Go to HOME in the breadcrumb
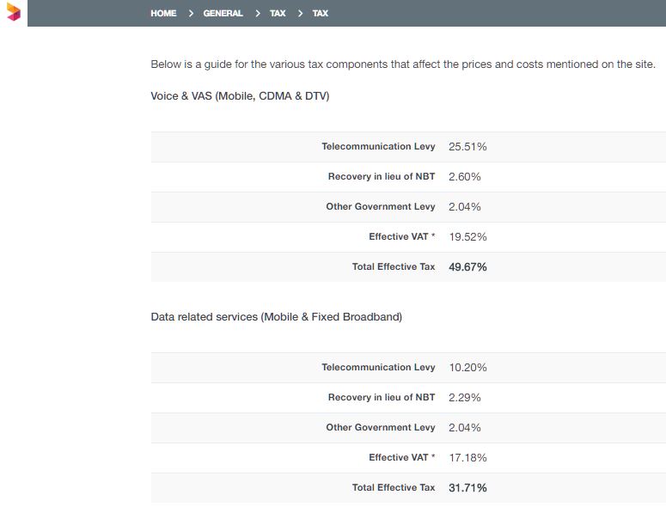This screenshot has width=666, height=507. click(x=163, y=13)
